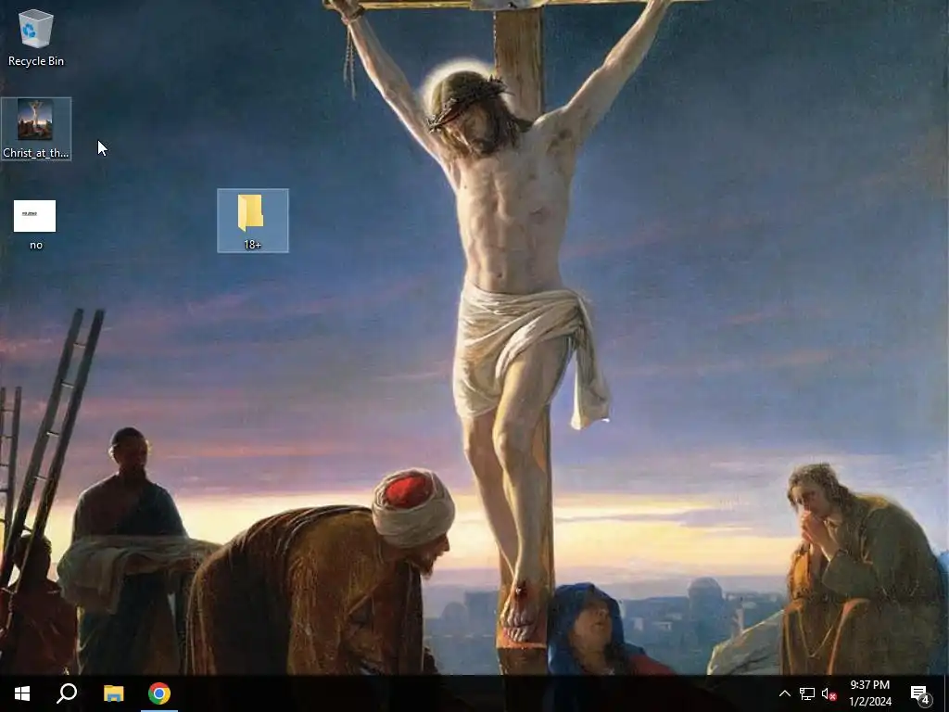This screenshot has width=949, height=712.
Task: Select the 18+ folder on desktop
Action: pyautogui.click(x=253, y=221)
